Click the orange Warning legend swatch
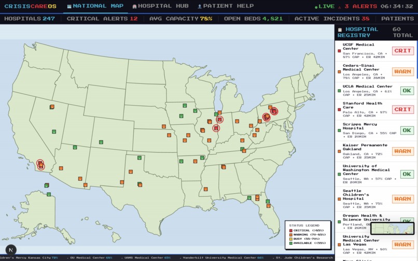 click(291, 235)
